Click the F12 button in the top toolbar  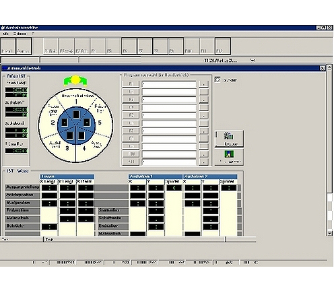(223, 46)
